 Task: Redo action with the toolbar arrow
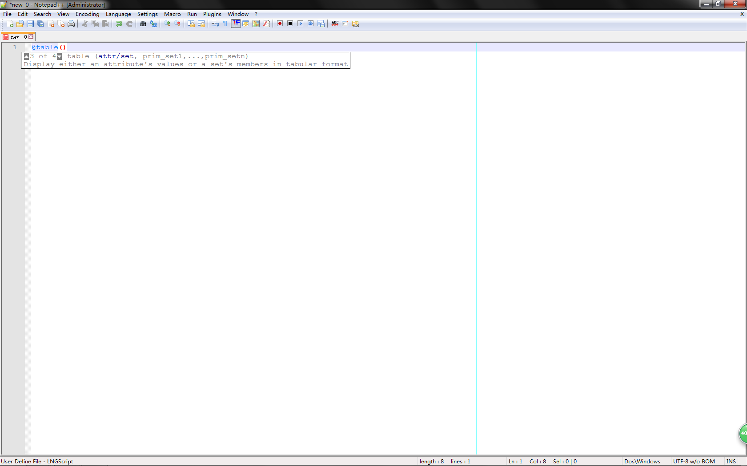click(129, 24)
